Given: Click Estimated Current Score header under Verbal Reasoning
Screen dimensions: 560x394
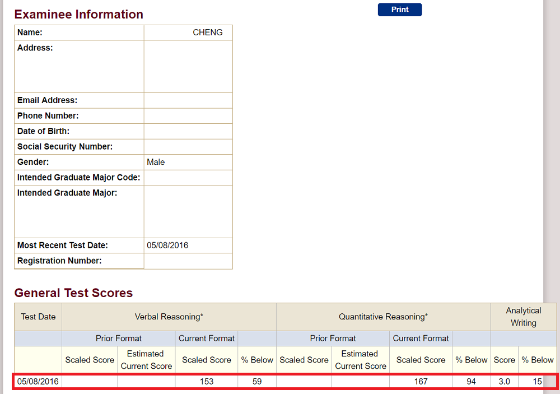Looking at the screenshot, I should pos(146,360).
